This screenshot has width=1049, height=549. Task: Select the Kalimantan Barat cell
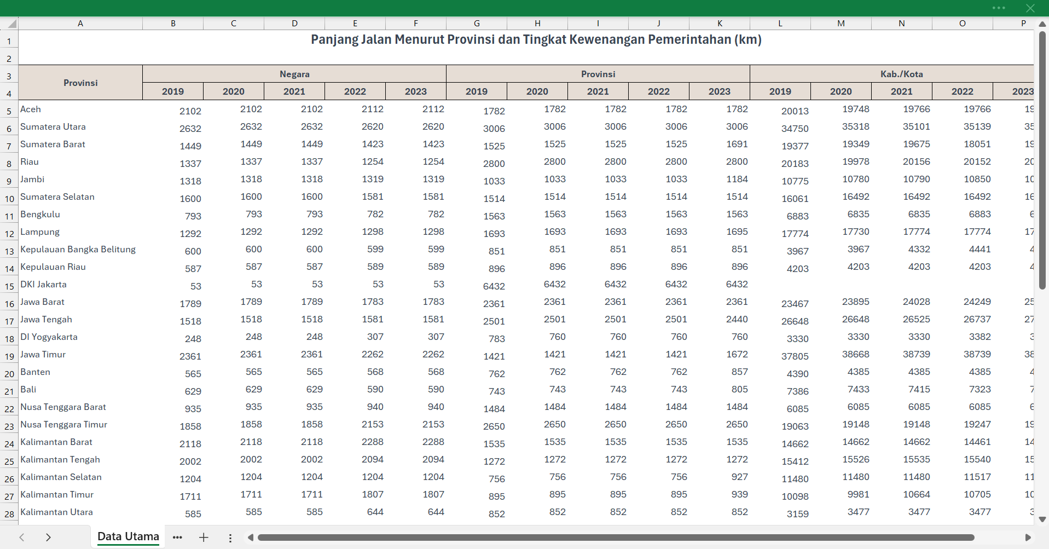(x=80, y=442)
